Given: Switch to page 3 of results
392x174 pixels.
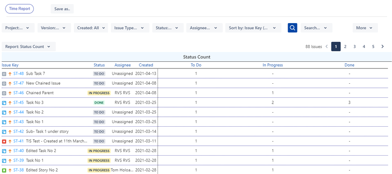Looking at the screenshot, I should (x=354, y=47).
